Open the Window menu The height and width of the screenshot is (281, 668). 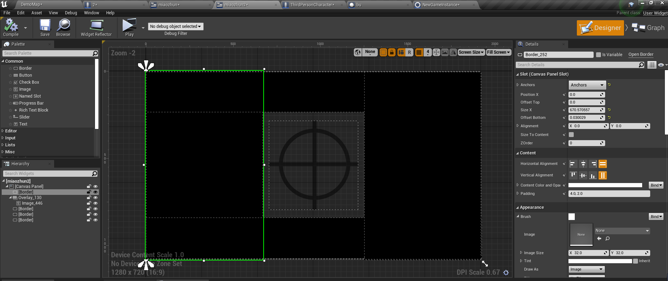coord(91,13)
